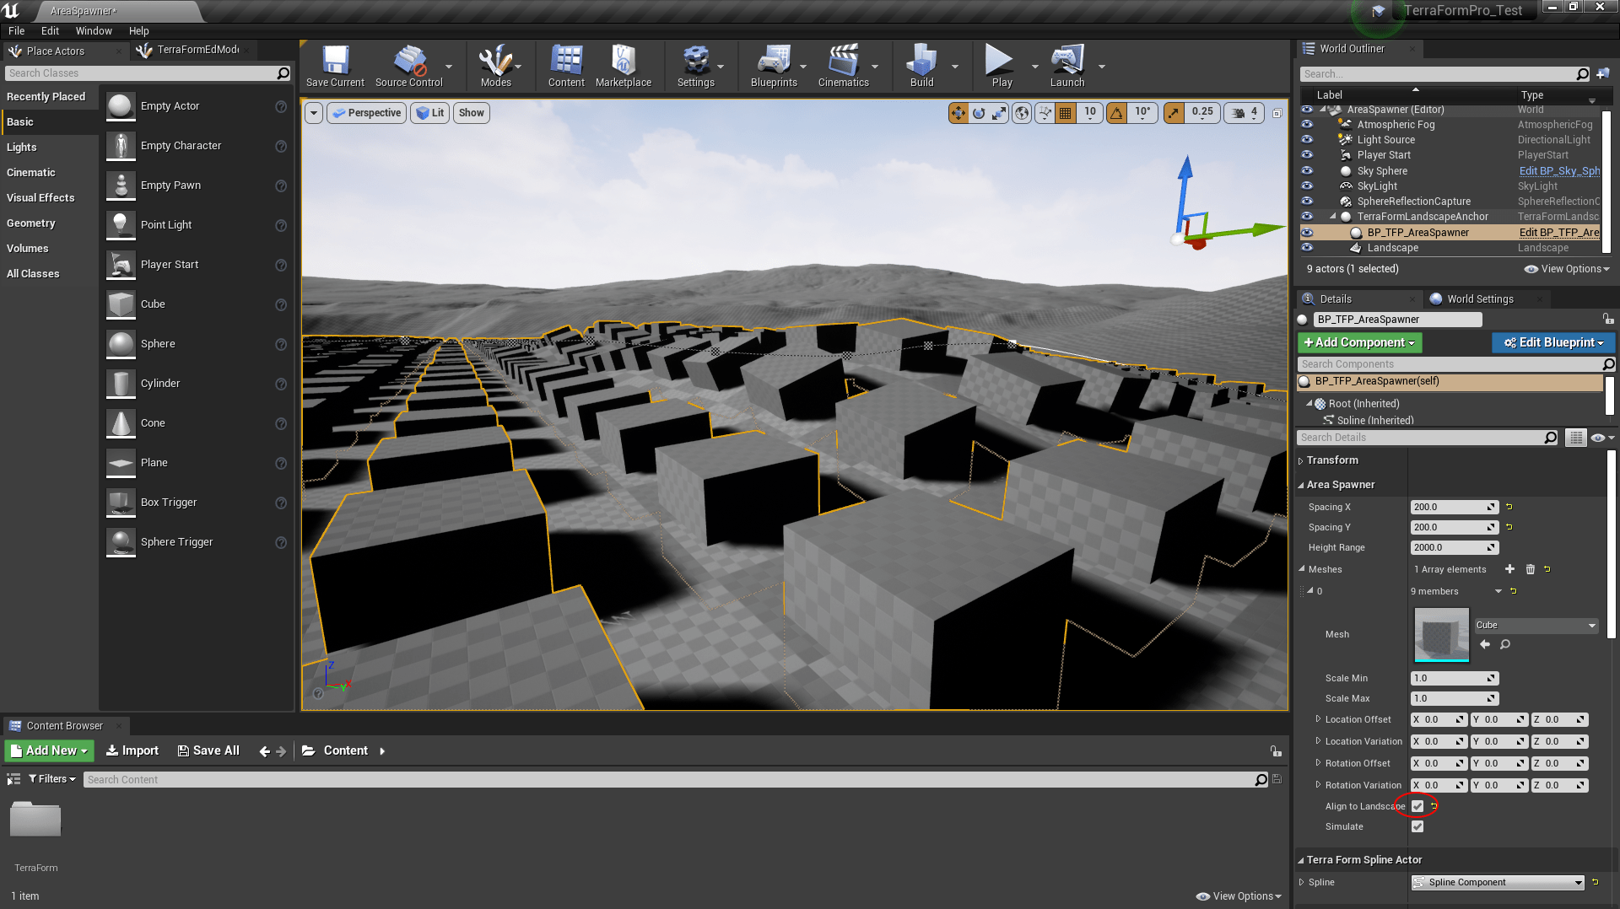Switch to the World Settings tab
The width and height of the screenshot is (1620, 909).
click(1480, 299)
